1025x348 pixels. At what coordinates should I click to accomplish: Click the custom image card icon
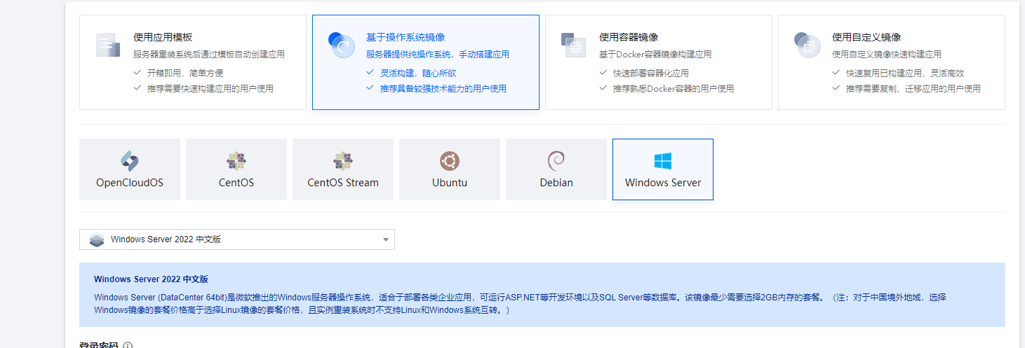click(x=807, y=45)
